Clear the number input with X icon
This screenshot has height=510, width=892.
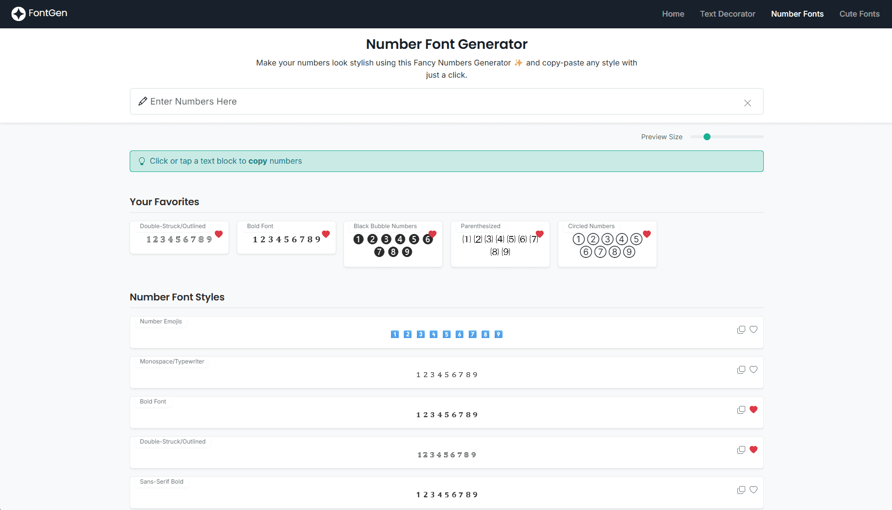coord(747,103)
